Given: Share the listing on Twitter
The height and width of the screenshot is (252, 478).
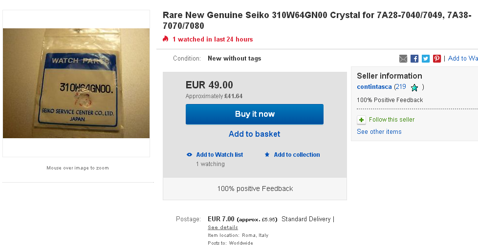Looking at the screenshot, I should click(x=426, y=59).
